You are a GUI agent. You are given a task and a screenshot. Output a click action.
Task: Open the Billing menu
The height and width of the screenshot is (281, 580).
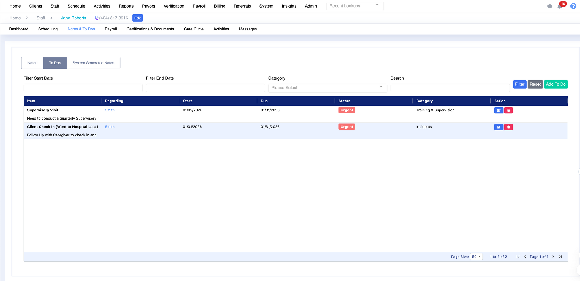click(x=220, y=6)
